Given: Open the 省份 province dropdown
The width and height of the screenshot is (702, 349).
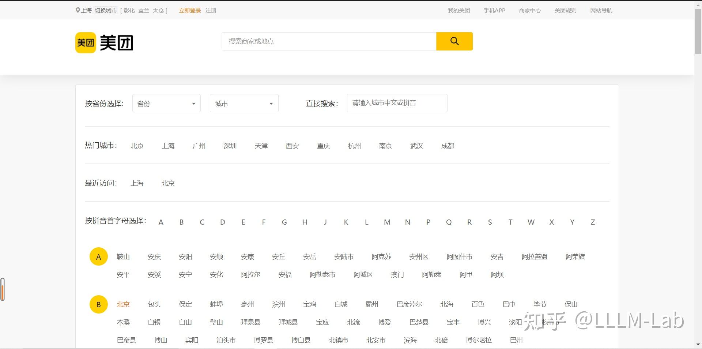Looking at the screenshot, I should tap(166, 104).
